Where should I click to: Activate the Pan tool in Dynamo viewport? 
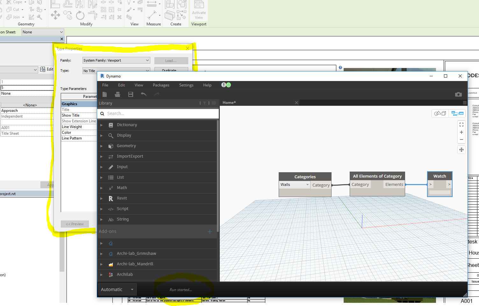461,150
